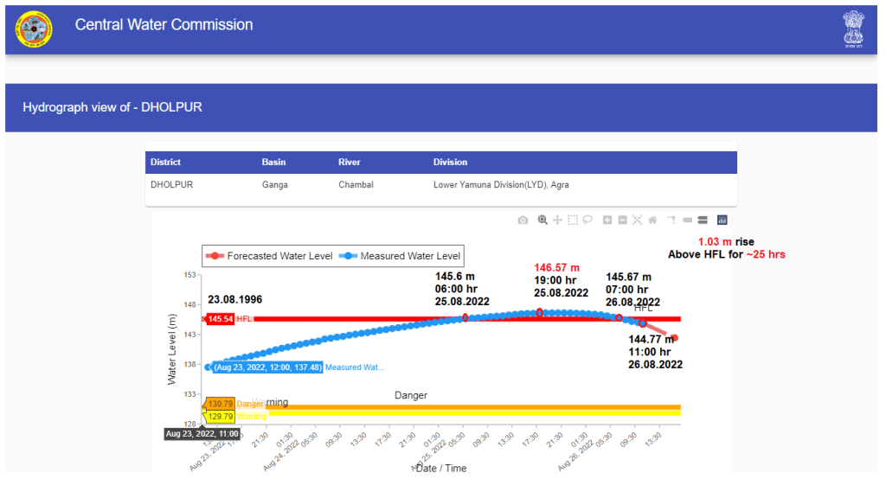Activate the Pan tool
The image size is (886, 479).
(x=557, y=220)
